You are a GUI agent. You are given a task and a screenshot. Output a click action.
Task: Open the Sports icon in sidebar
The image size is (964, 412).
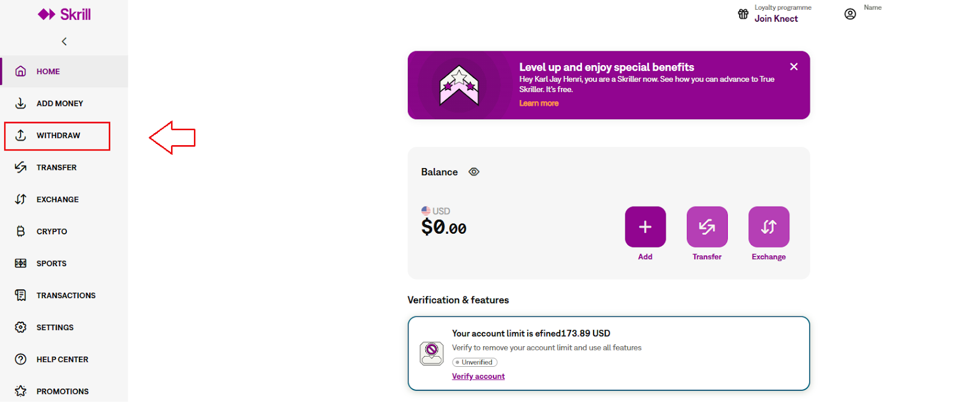20,263
